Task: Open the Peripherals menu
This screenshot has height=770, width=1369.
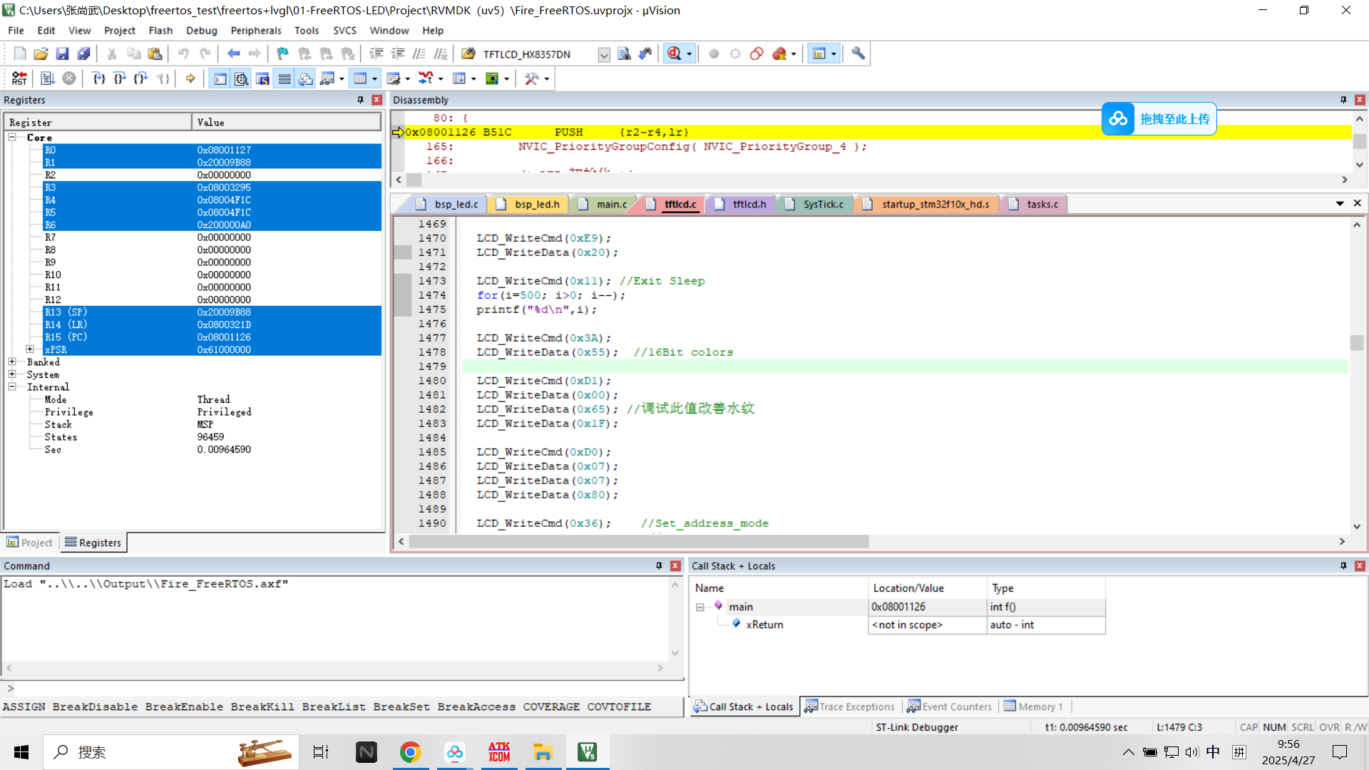Action: [255, 31]
